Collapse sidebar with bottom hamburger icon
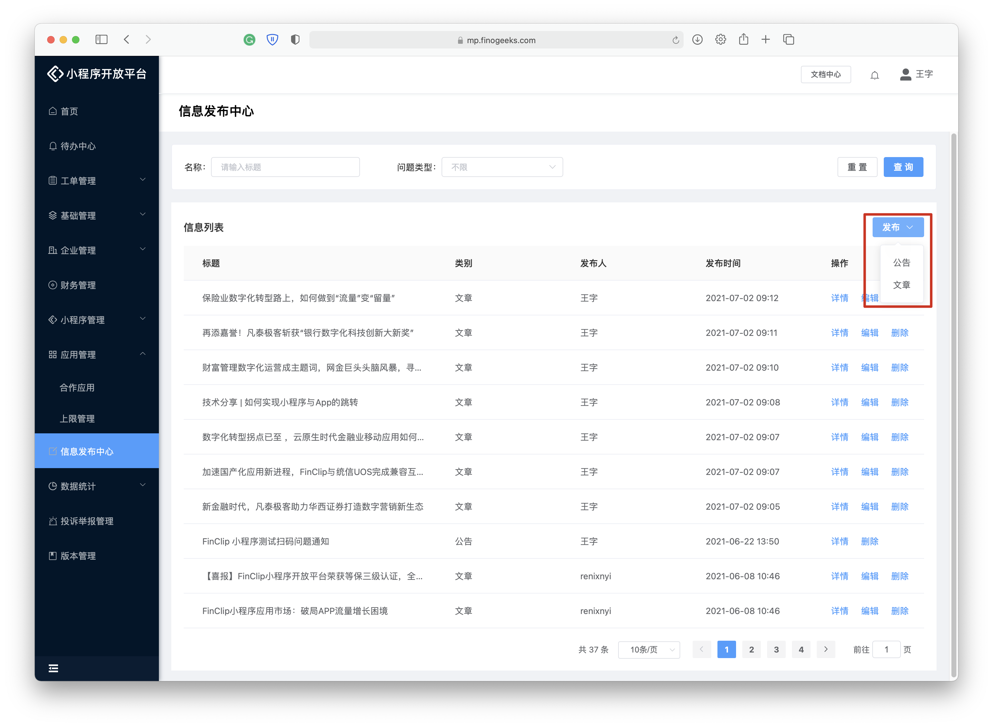The height and width of the screenshot is (727, 993). [x=53, y=668]
